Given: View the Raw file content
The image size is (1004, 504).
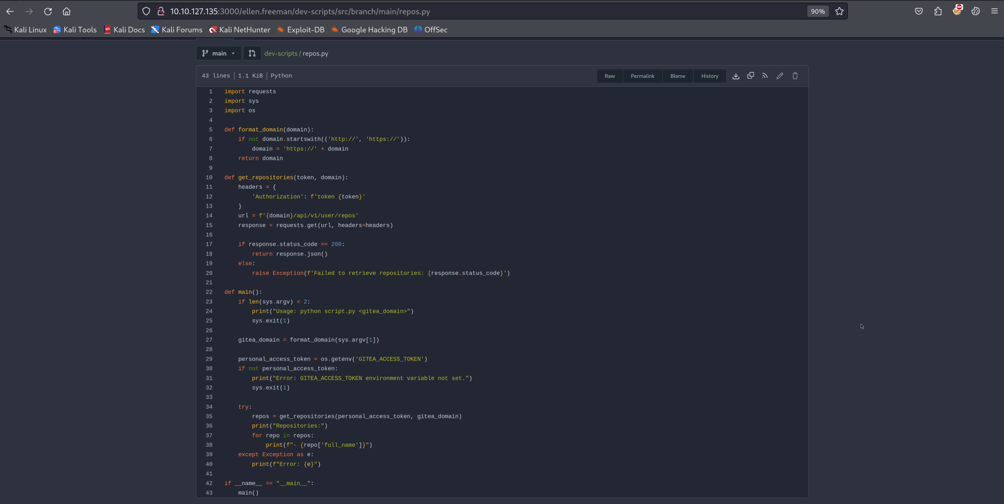Looking at the screenshot, I should point(610,76).
